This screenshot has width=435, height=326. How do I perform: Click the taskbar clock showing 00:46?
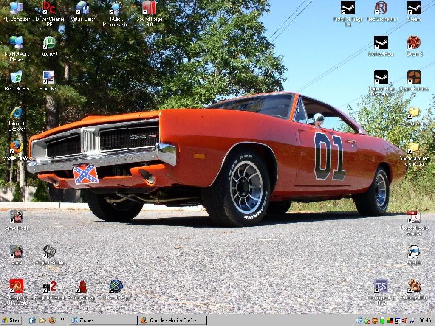[x=424, y=320]
